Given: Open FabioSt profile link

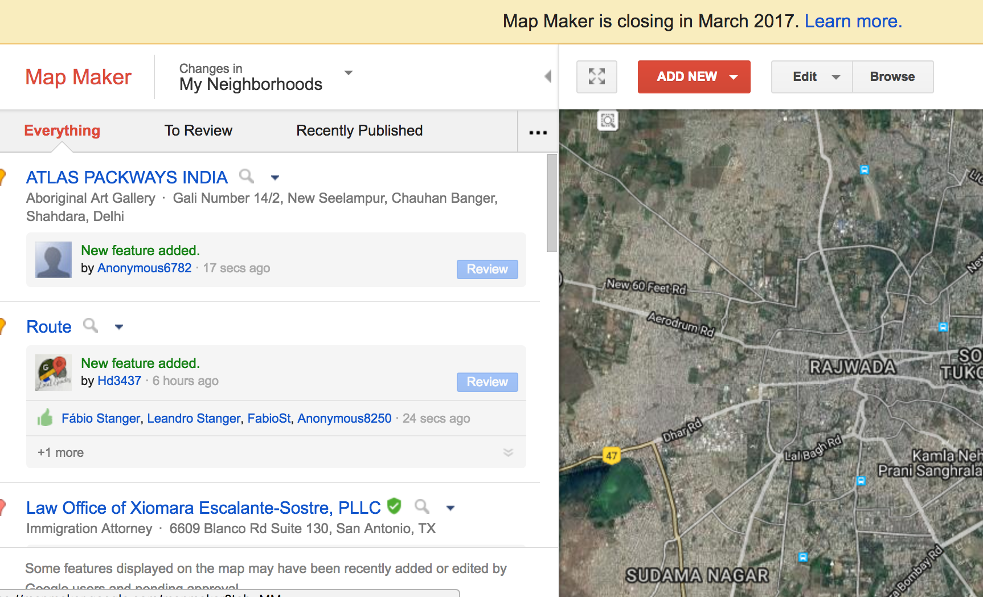Looking at the screenshot, I should click(x=269, y=418).
